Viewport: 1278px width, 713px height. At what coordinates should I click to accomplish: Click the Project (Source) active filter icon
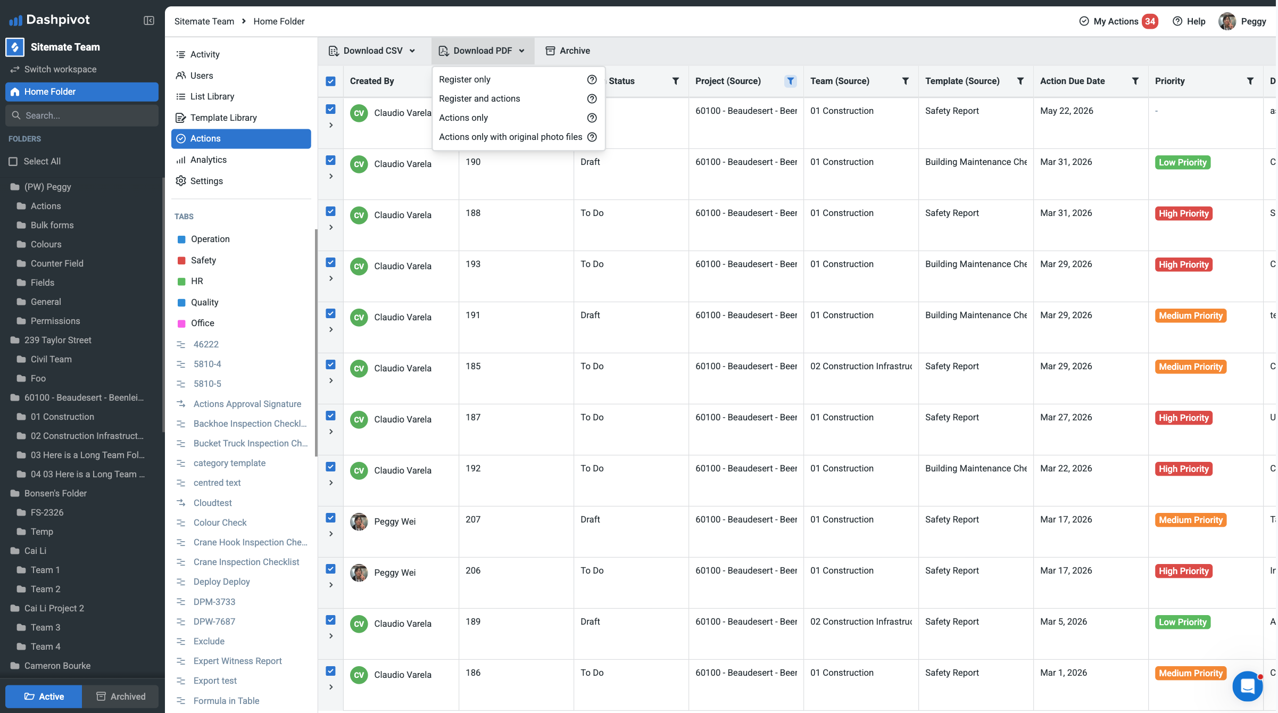tap(790, 81)
